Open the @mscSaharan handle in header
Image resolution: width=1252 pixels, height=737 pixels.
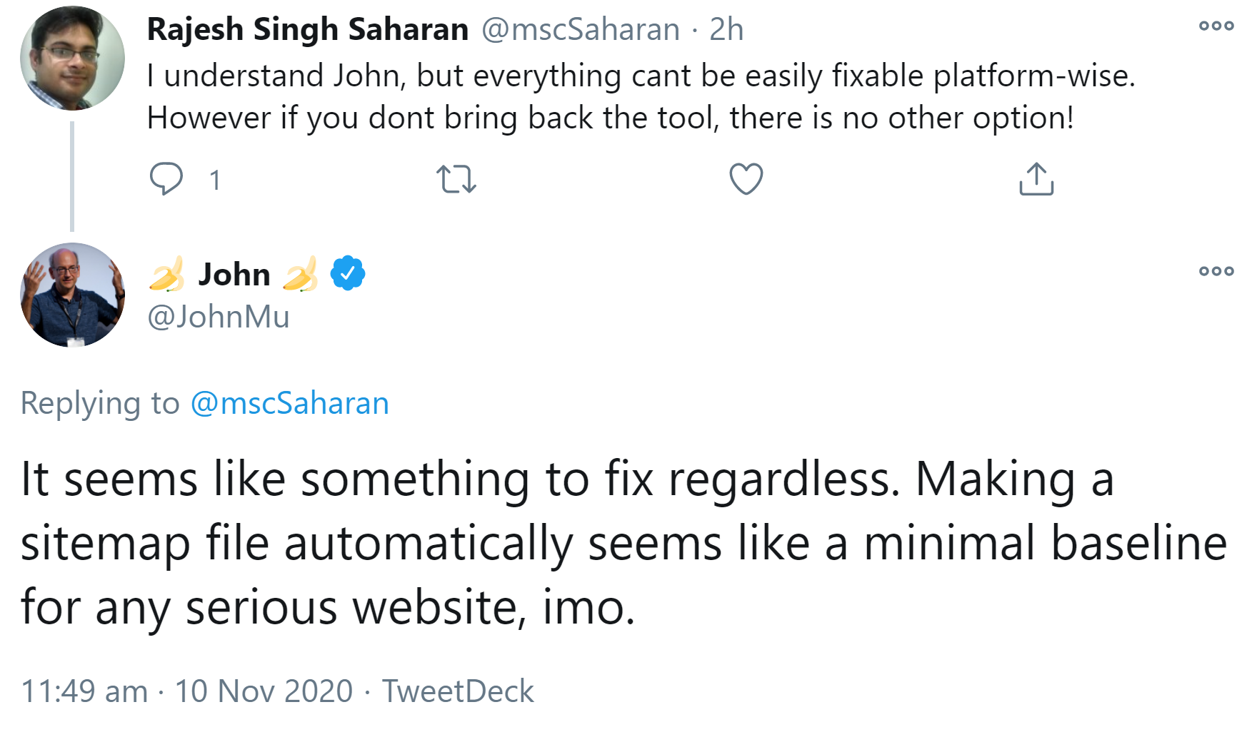click(x=580, y=30)
